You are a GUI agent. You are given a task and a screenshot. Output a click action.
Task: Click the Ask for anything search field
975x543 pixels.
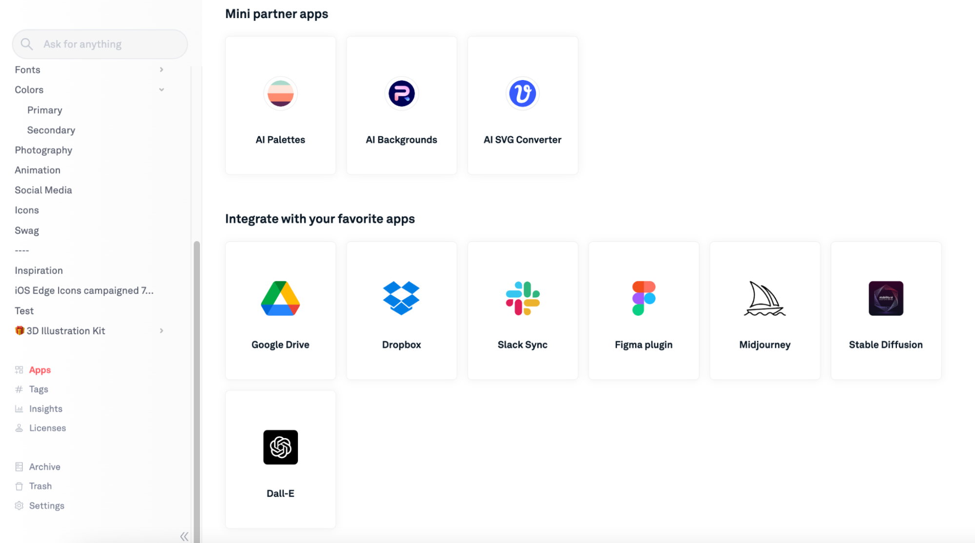click(x=100, y=44)
